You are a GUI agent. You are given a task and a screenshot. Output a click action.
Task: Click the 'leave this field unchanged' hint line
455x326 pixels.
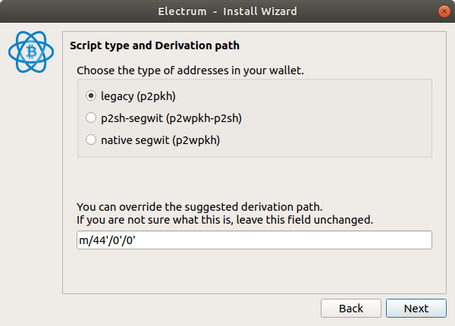point(225,220)
